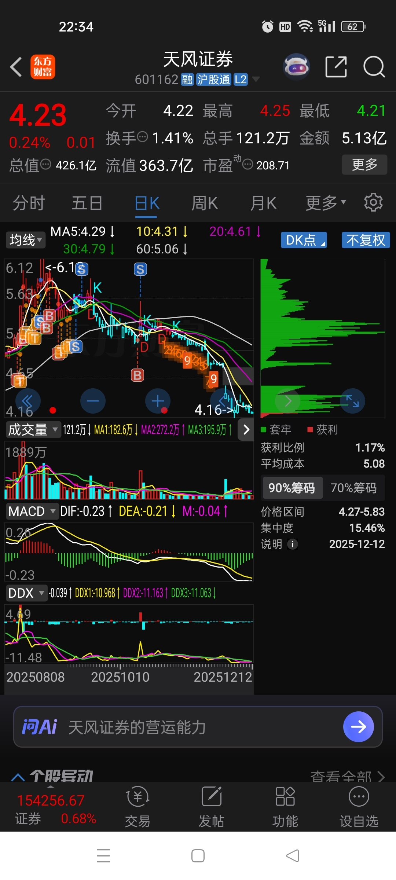The height and width of the screenshot is (880, 396).
Task: Expand volume panel right chevron
Action: [246, 429]
